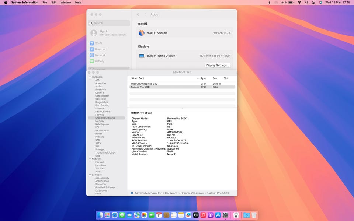Viewport: 354px width, 221px height.
Task: Open Control Center in the menu bar
Action: point(313,2)
